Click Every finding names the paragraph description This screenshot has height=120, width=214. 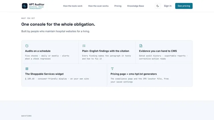(106, 57)
